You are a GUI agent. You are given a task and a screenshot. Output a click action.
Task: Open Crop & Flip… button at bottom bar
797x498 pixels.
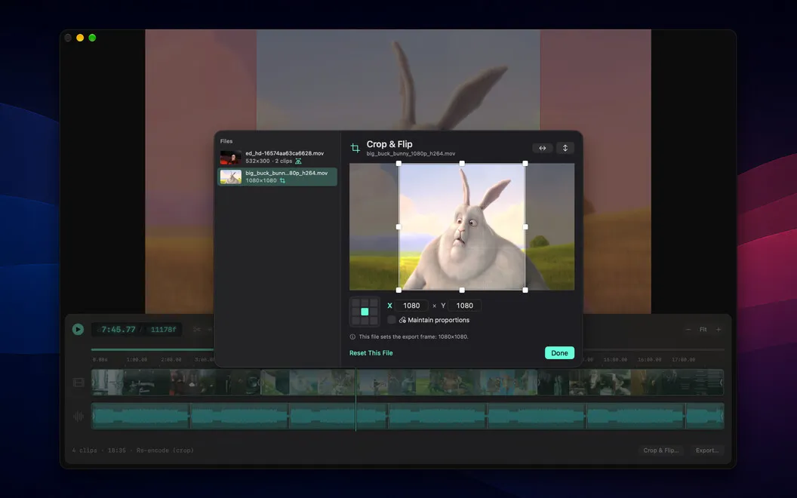(661, 450)
